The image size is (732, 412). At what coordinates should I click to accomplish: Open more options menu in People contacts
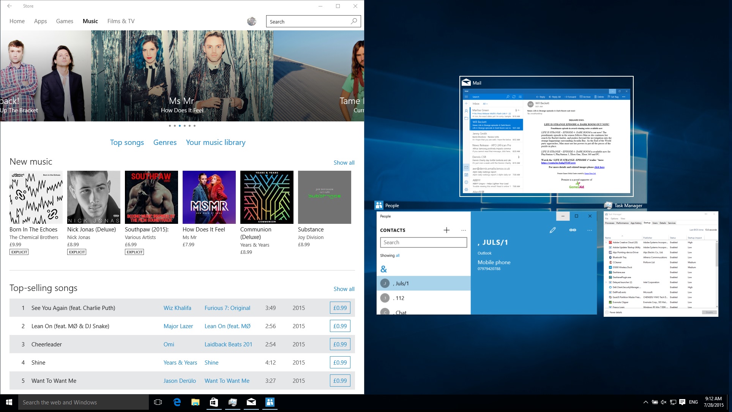464,230
